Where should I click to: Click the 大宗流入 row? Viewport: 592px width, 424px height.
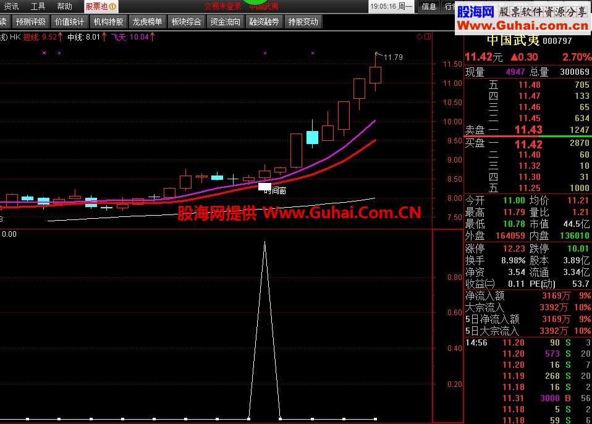click(528, 307)
